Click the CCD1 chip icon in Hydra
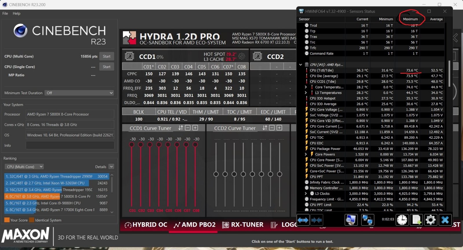 129,56
